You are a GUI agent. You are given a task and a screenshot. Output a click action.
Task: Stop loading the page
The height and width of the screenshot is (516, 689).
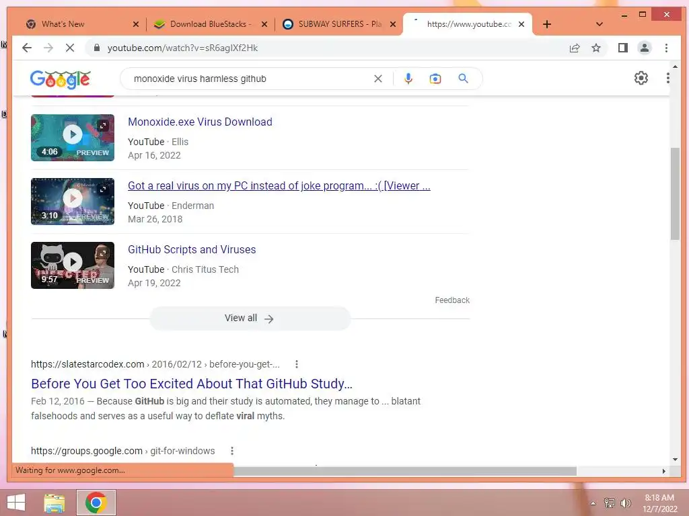click(x=70, y=48)
